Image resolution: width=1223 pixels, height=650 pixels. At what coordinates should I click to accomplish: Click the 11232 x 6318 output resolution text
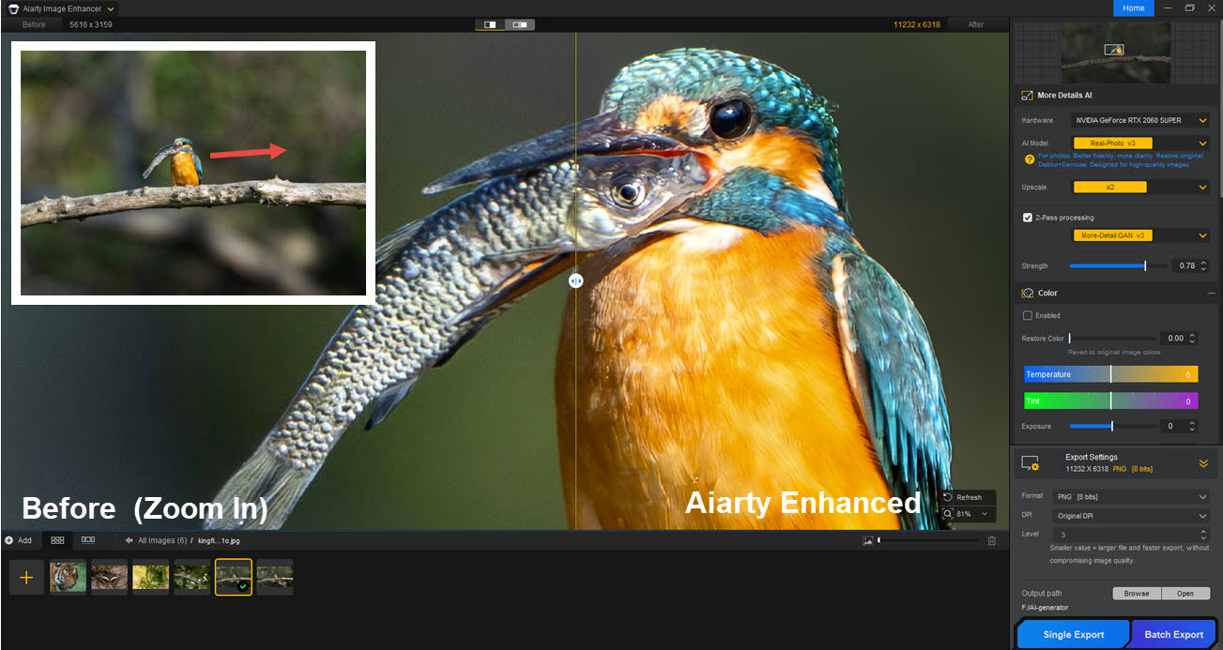point(915,24)
